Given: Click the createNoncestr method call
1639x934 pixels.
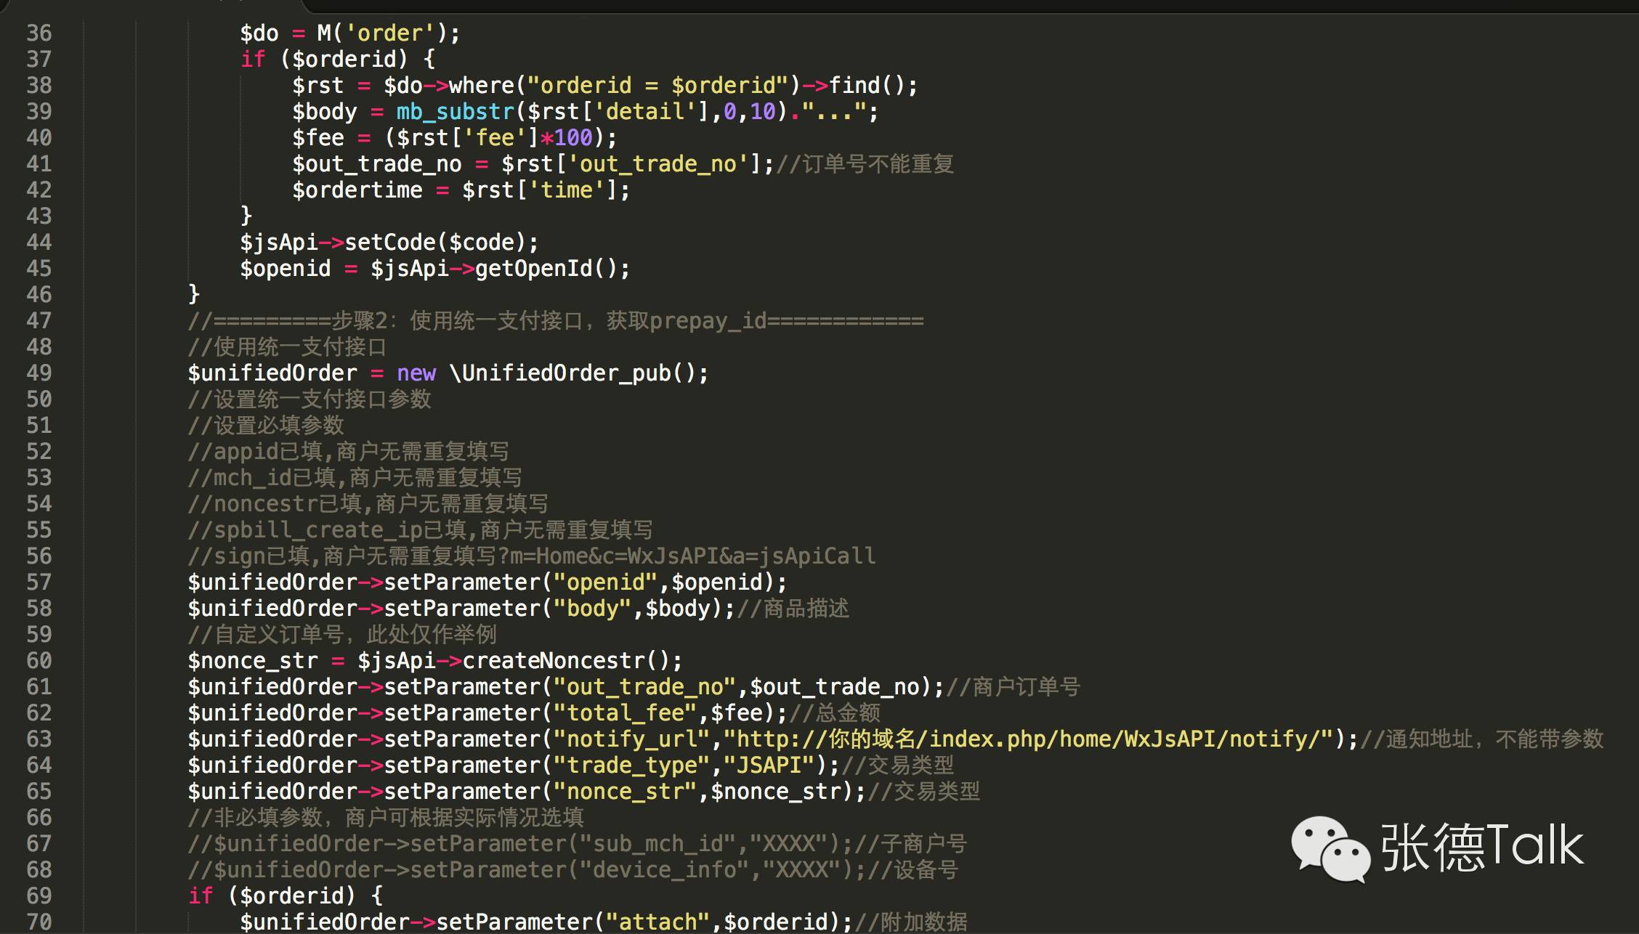Looking at the screenshot, I should pyautogui.click(x=554, y=661).
